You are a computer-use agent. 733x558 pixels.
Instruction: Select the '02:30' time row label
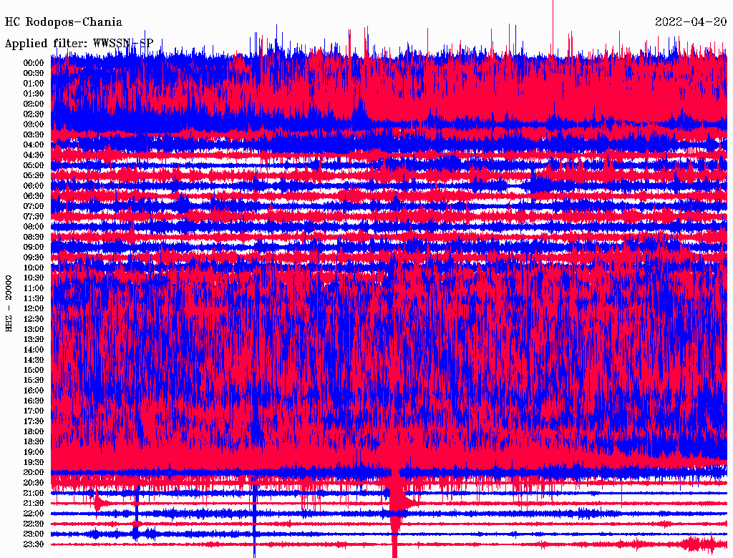[x=34, y=114]
